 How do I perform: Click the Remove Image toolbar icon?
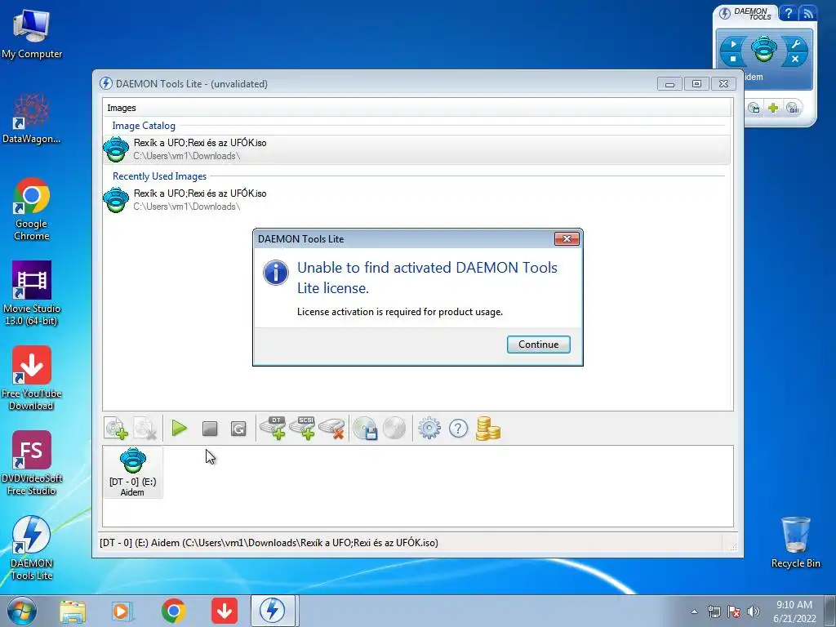145,428
